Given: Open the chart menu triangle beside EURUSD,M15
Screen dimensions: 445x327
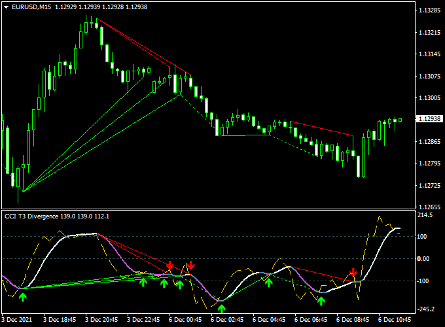Looking at the screenshot, I should tap(7, 7).
